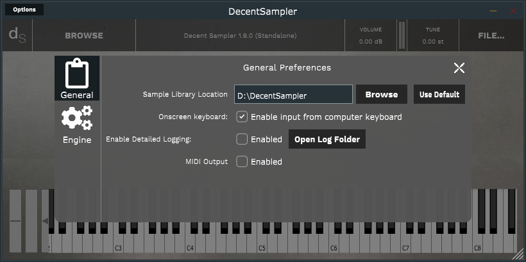Switch to the Engine gears tab
This screenshot has width=526, height=262.
coord(77,124)
